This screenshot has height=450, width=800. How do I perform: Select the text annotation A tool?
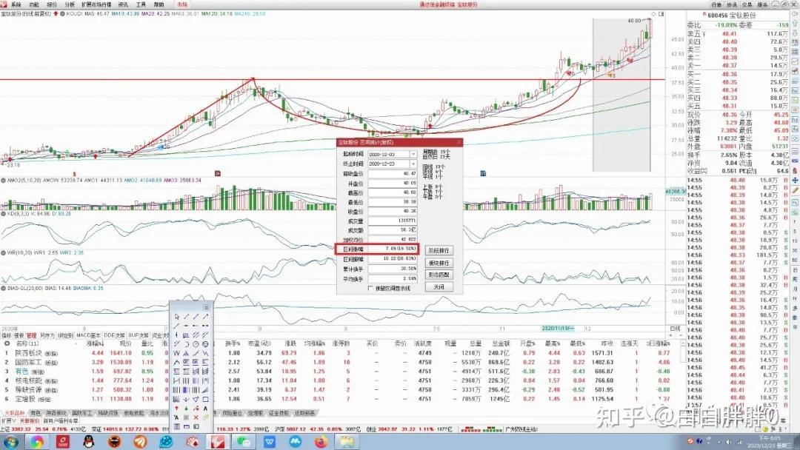pyautogui.click(x=205, y=408)
